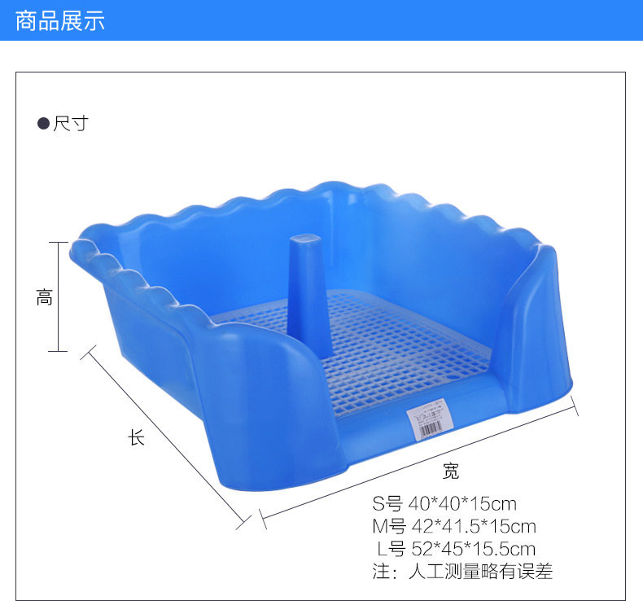Click the 宽 width dimension label
This screenshot has width=643, height=601.
pos(451,471)
